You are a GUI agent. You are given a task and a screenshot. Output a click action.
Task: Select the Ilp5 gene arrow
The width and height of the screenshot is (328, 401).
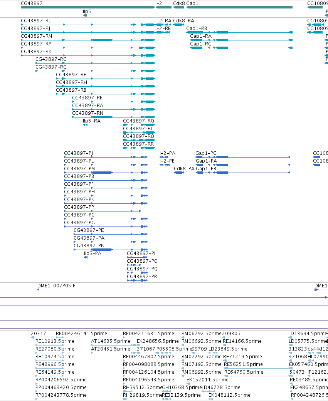pyautogui.click(x=85, y=15)
